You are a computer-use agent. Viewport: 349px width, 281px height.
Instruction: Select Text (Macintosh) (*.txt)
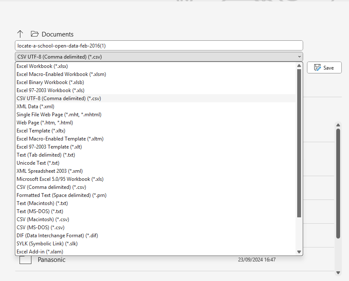coord(156,203)
